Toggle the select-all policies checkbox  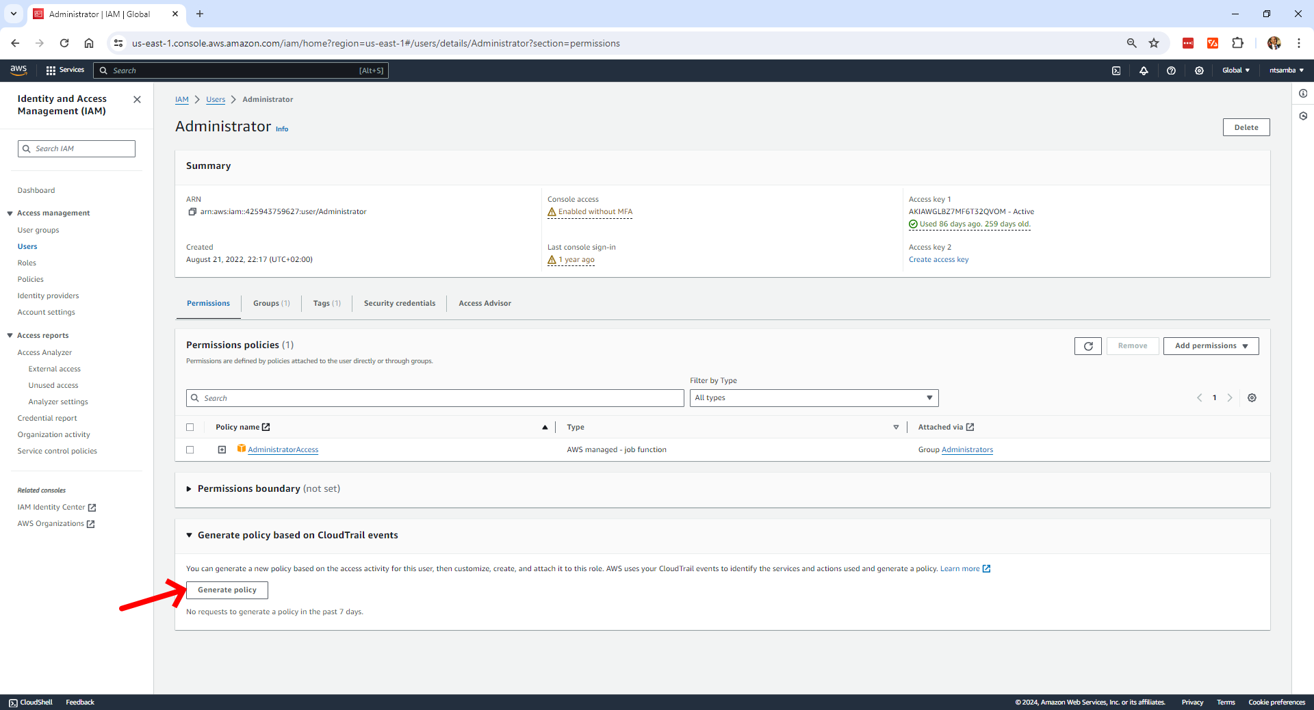tap(190, 428)
